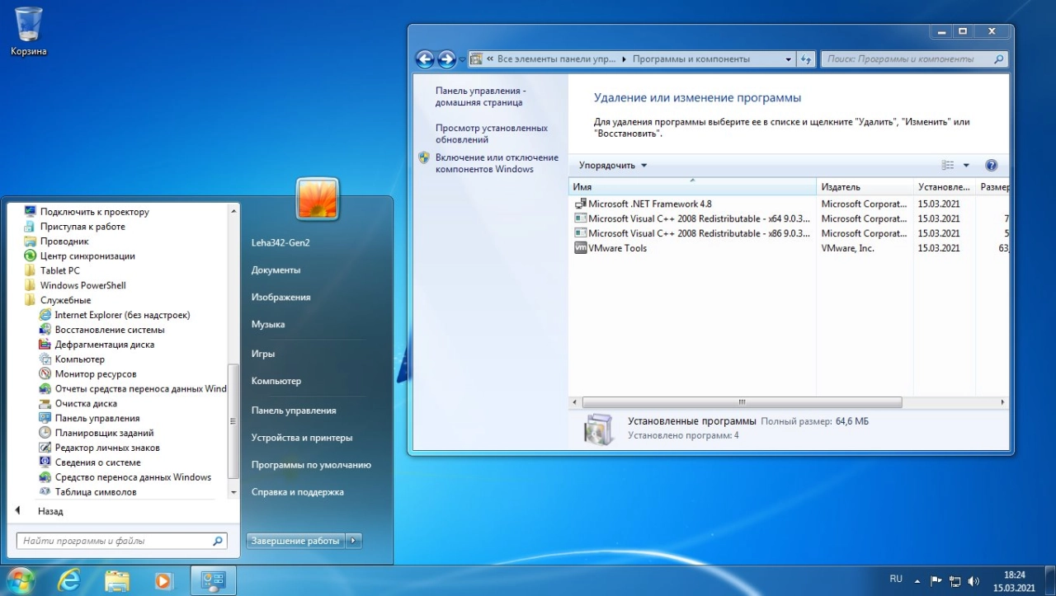Click the Завершение работы button
Screen dimensions: 1056x596
point(295,541)
